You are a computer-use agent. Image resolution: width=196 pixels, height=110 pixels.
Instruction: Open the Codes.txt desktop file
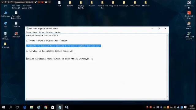coord(16,24)
